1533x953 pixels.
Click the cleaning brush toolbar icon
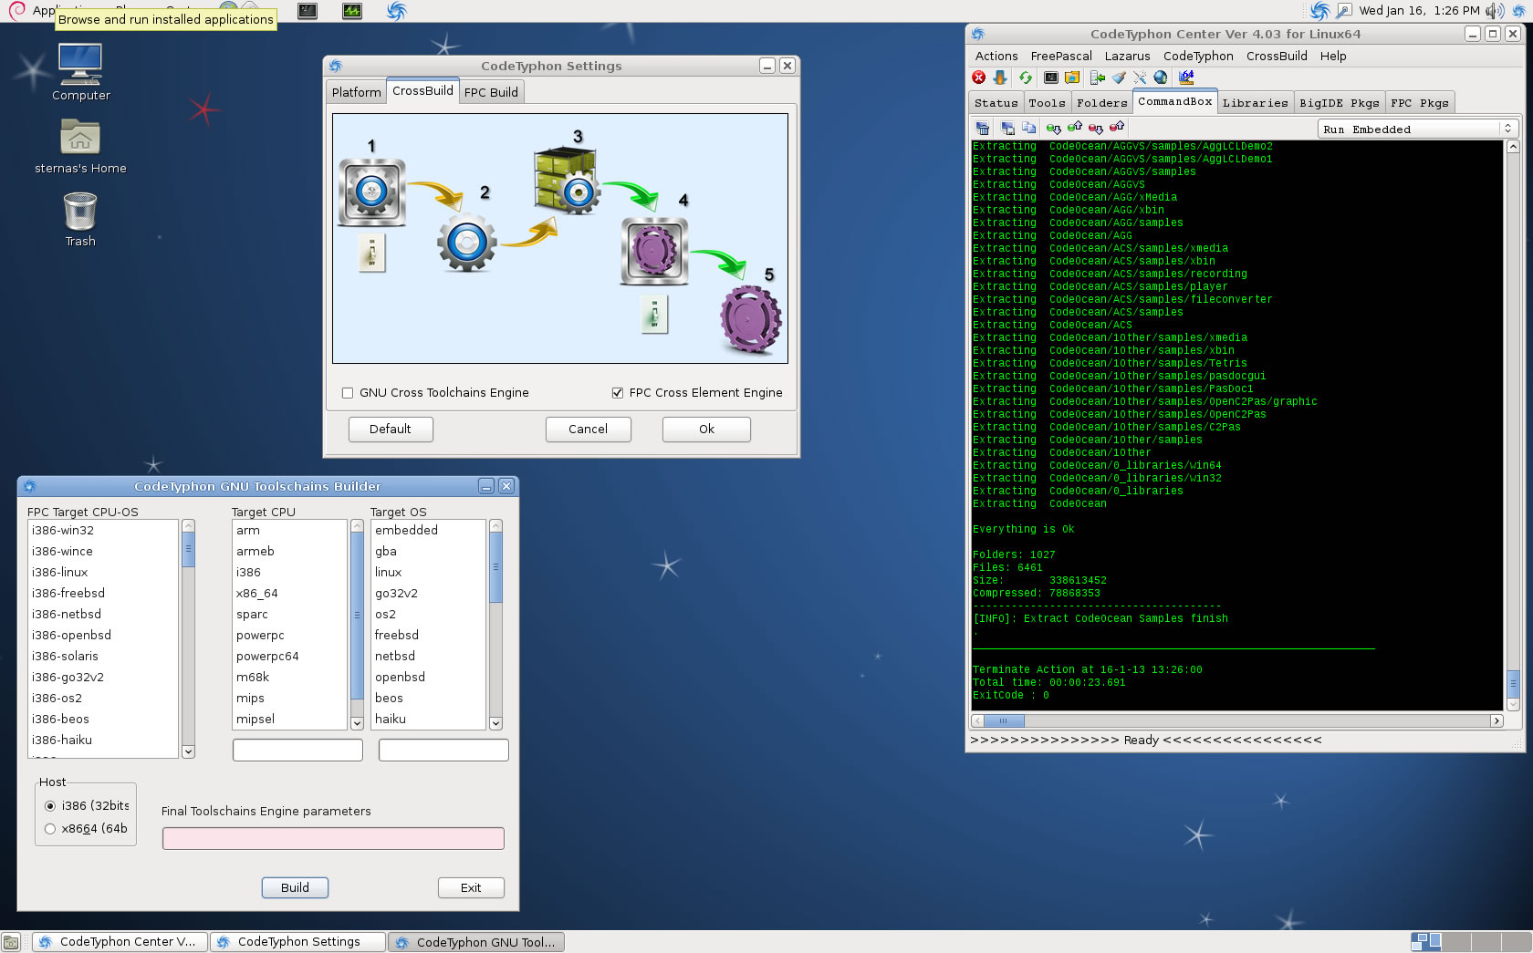coord(1119,78)
